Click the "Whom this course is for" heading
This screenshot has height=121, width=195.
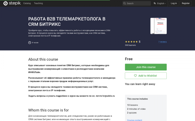48,110
